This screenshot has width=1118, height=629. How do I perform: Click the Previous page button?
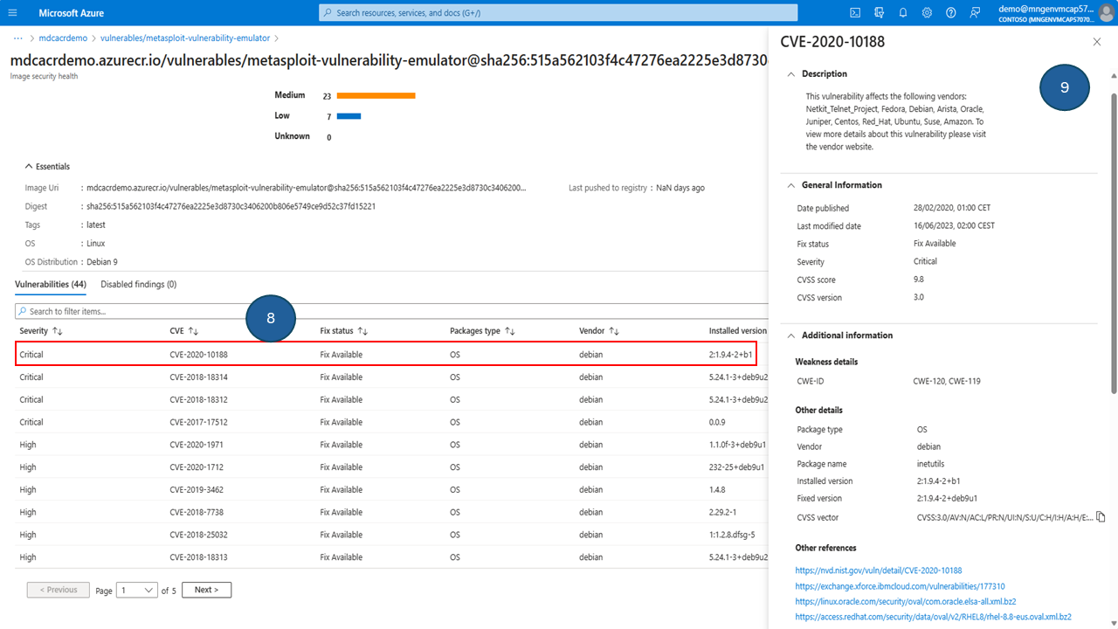59,591
